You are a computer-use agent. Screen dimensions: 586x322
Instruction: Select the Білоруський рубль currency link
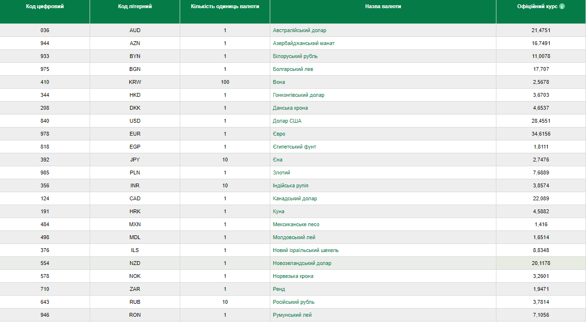click(x=295, y=56)
